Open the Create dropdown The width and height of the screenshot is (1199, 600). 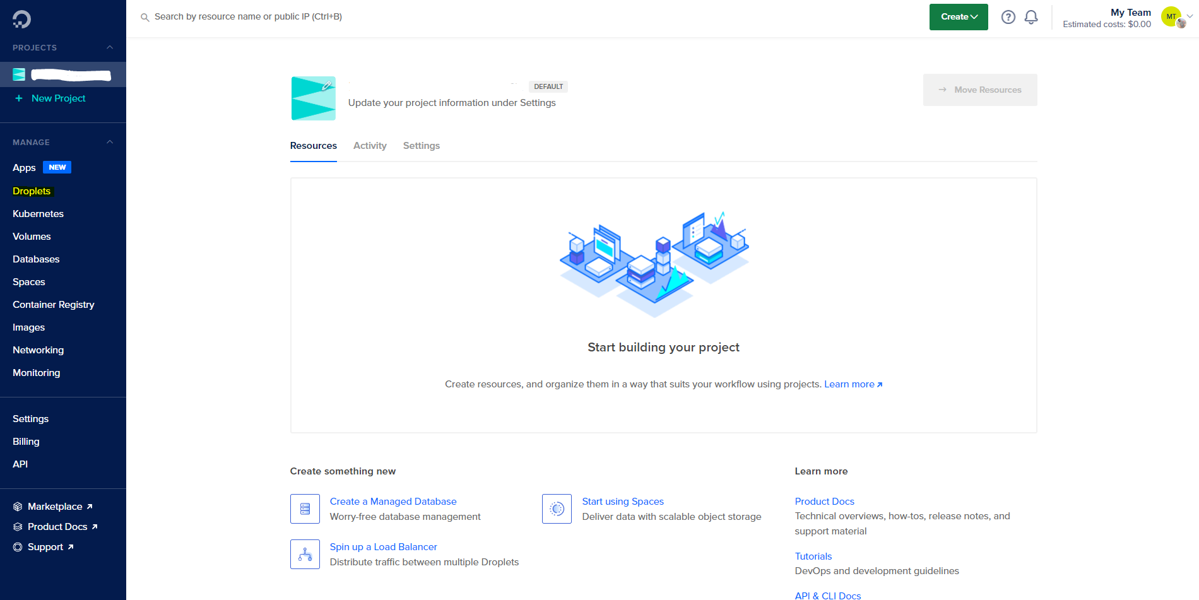coord(958,16)
